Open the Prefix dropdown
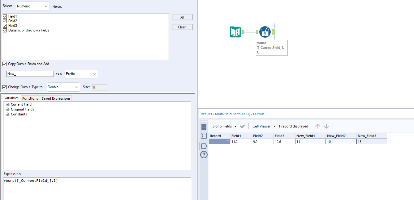Image resolution: width=414 pixels, height=200 pixels. click(81, 74)
